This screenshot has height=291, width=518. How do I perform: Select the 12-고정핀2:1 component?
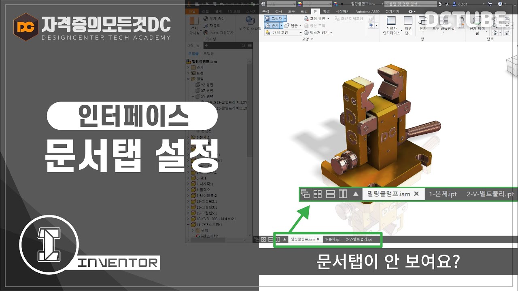click(x=204, y=201)
